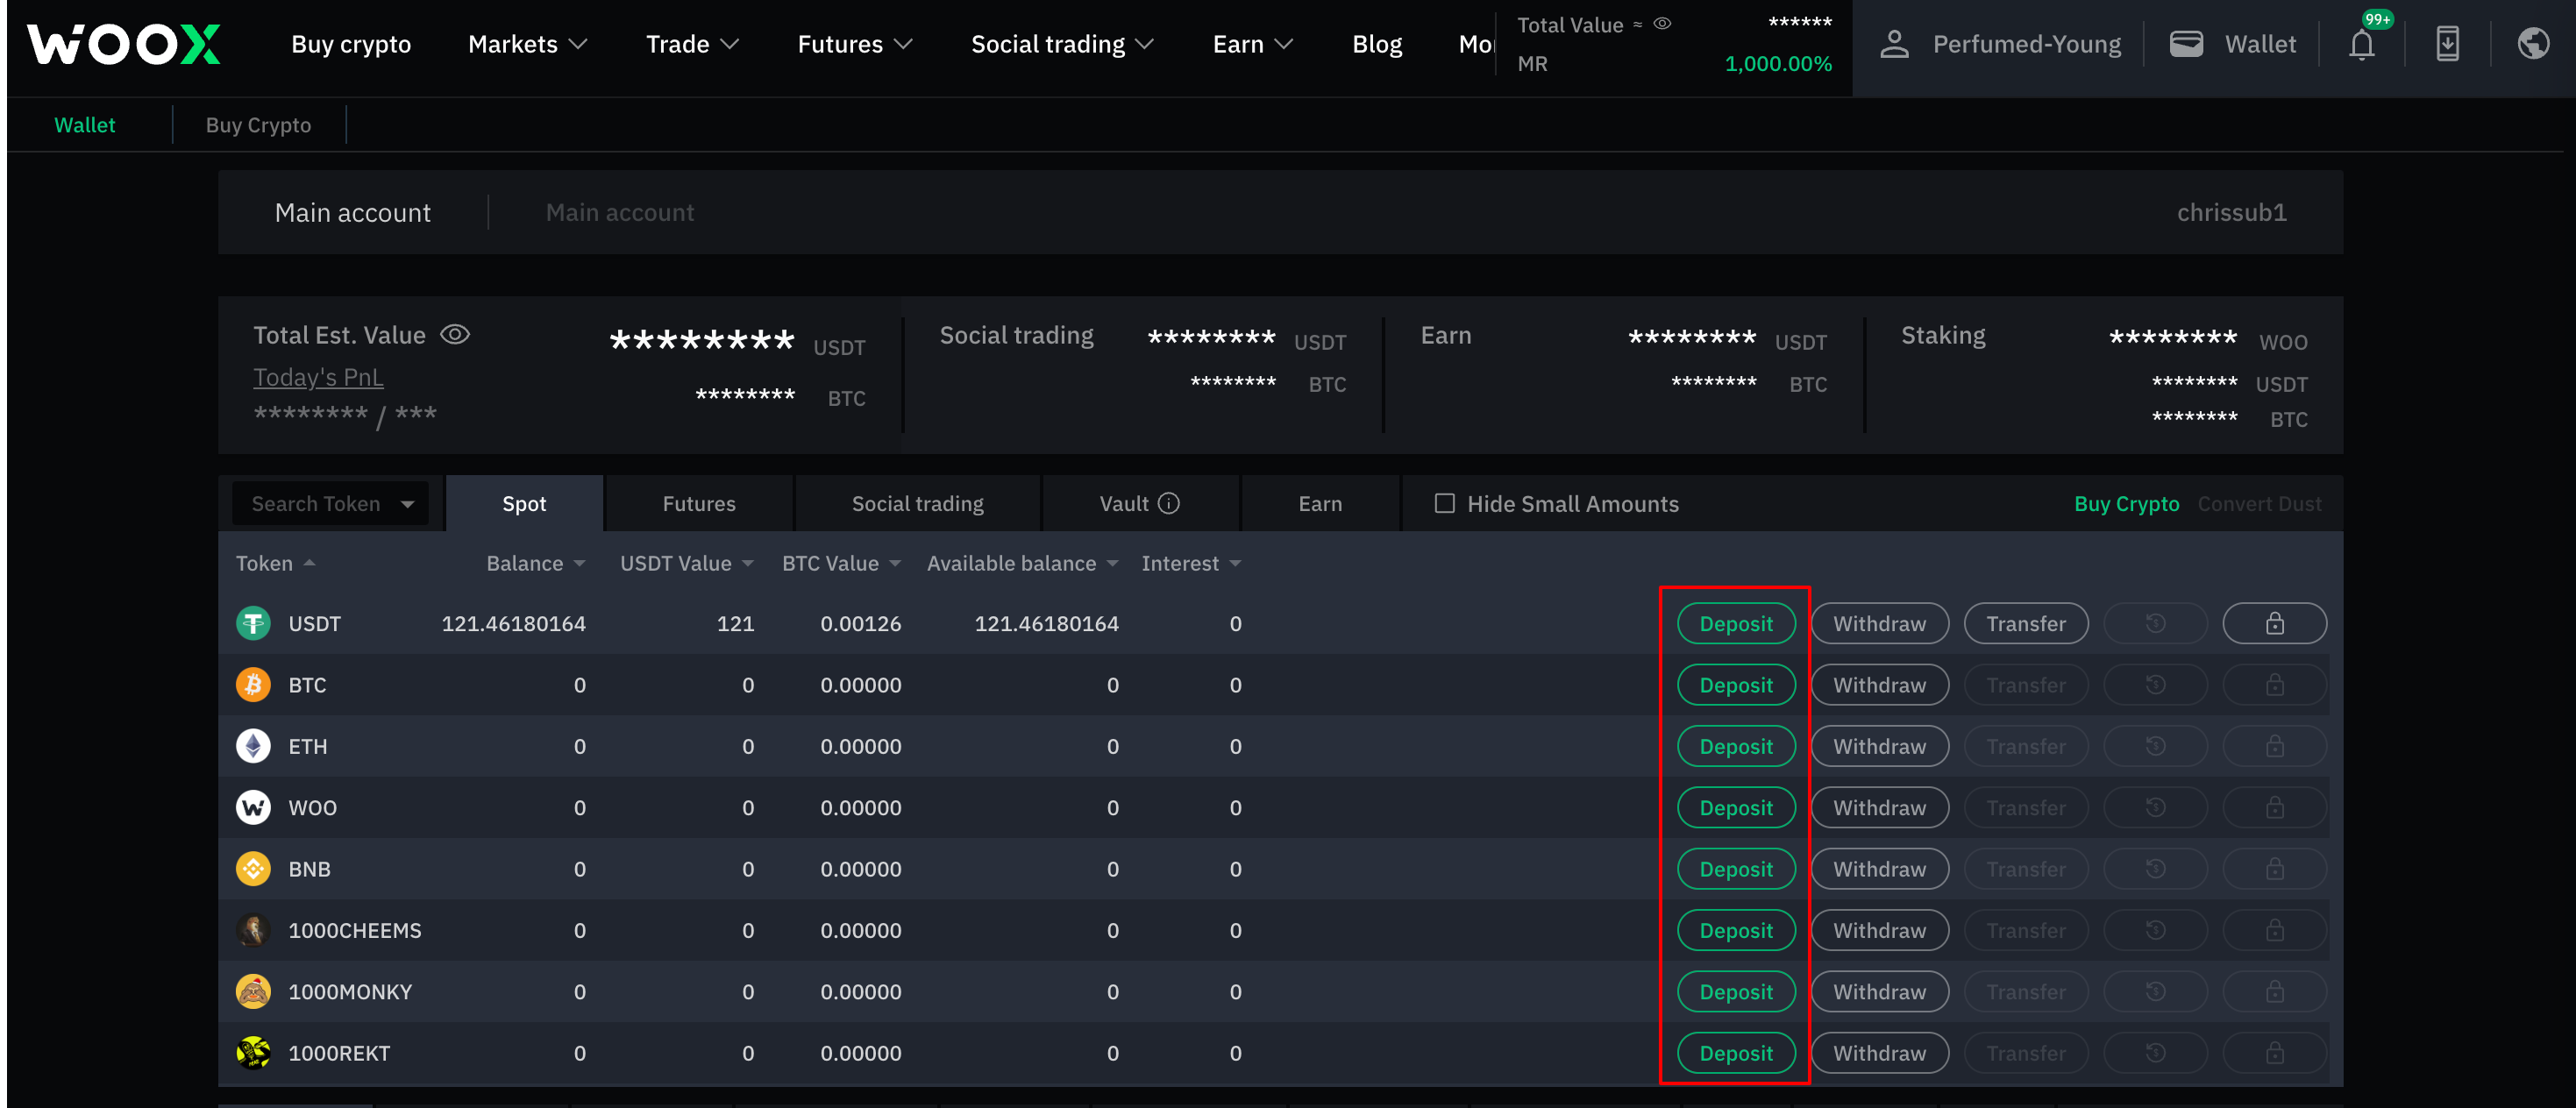The image size is (2576, 1108).
Task: Select the Wallet sub-navigation tab
Action: [84, 125]
